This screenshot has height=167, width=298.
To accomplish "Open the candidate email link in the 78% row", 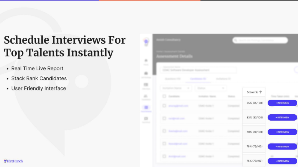I will coord(178,144).
